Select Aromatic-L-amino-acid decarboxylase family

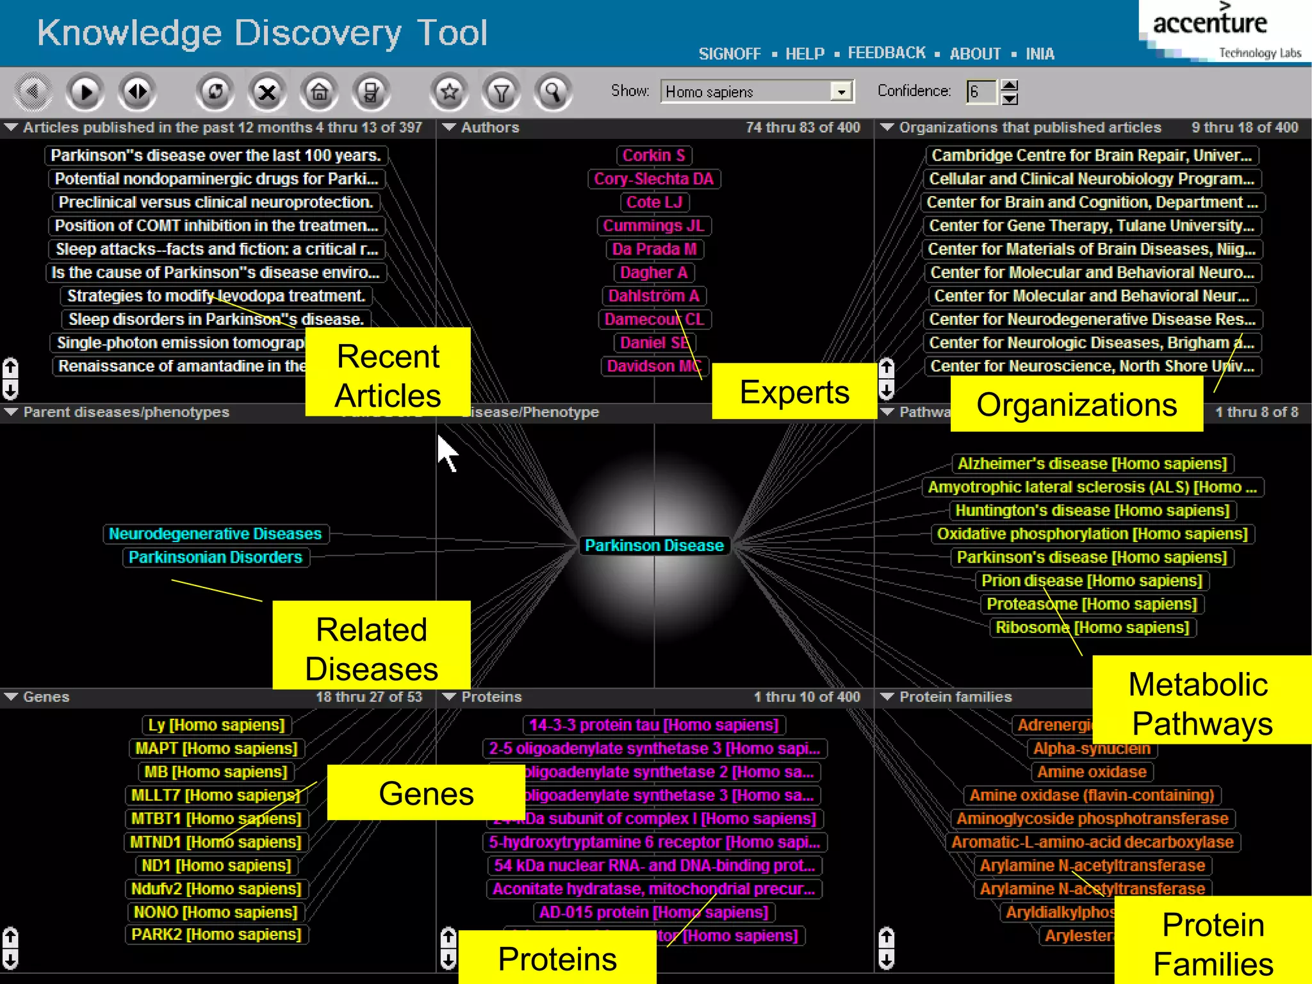pyautogui.click(x=1092, y=842)
